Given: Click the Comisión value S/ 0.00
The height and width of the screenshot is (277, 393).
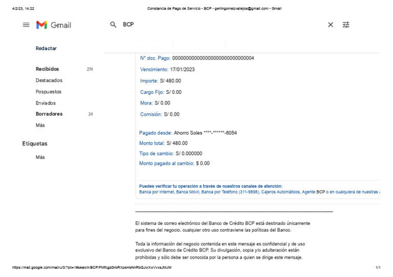Looking at the screenshot, I should pyautogui.click(x=172, y=114).
